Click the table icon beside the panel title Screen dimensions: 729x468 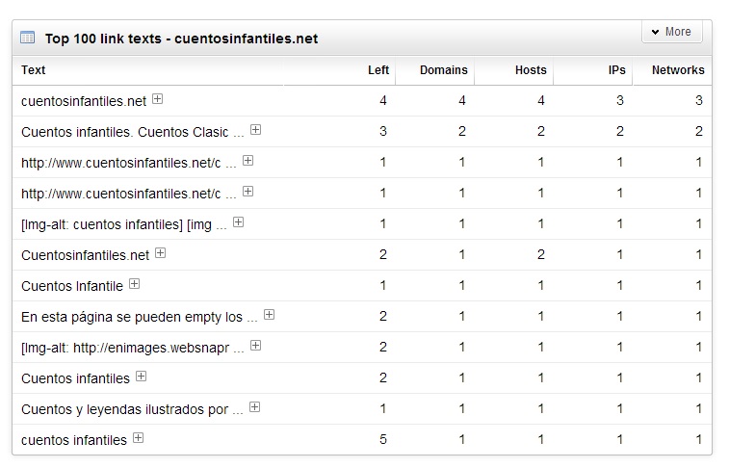coord(28,39)
